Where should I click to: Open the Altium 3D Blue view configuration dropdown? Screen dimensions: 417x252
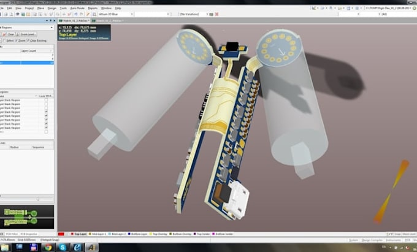click(116, 14)
